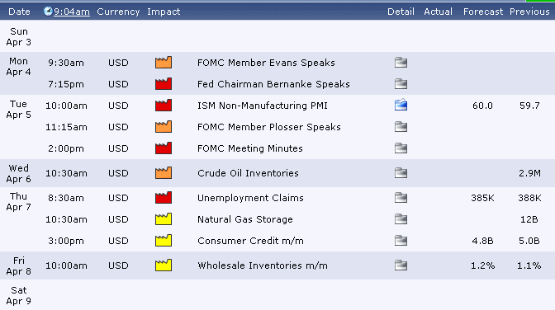Open detail folder for Consumer Credit m/m
The height and width of the screenshot is (310, 555).
(x=401, y=241)
